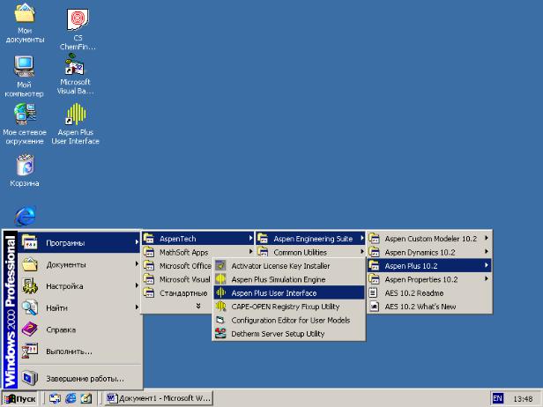543x407 pixels.
Task: Click the Справка help book icon
Action: click(30, 329)
